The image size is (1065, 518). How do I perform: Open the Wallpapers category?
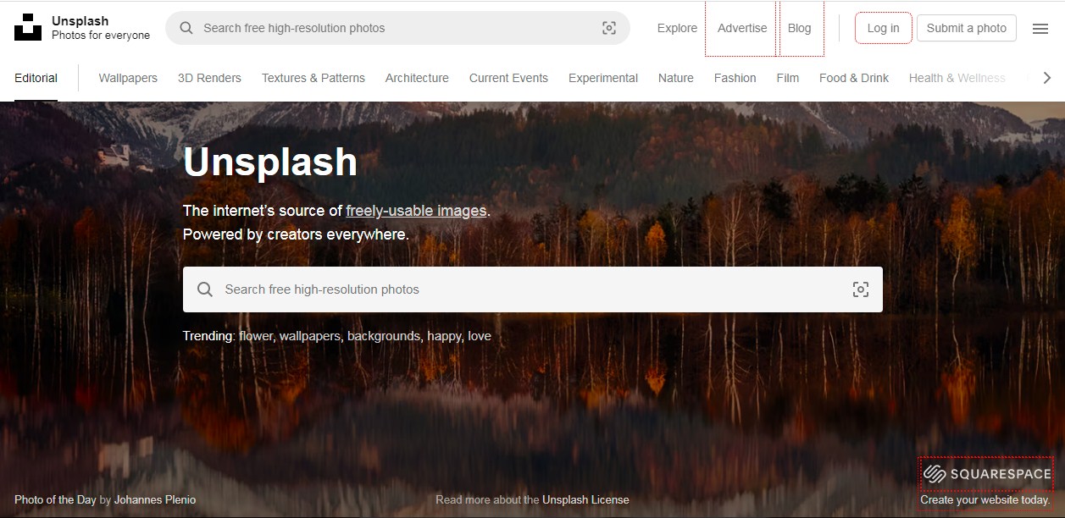pos(128,78)
